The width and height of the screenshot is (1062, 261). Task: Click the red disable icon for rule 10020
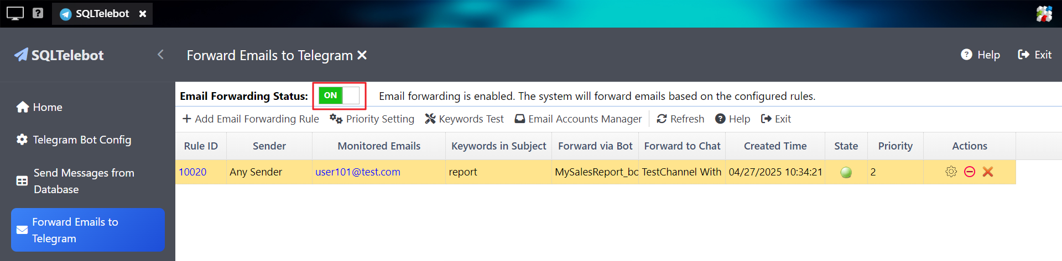coord(969,172)
